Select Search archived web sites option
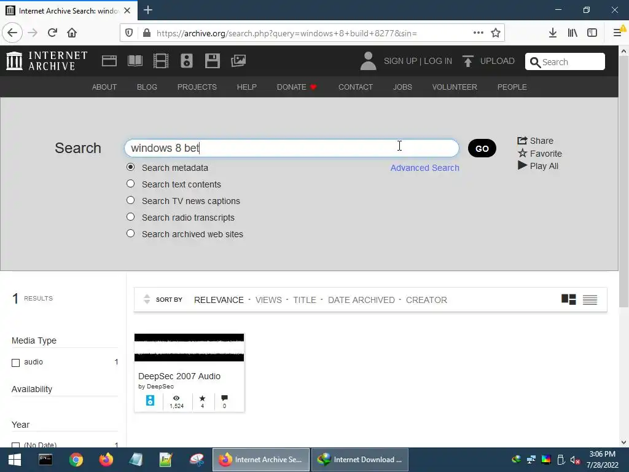This screenshot has height=472, width=629. [130, 233]
